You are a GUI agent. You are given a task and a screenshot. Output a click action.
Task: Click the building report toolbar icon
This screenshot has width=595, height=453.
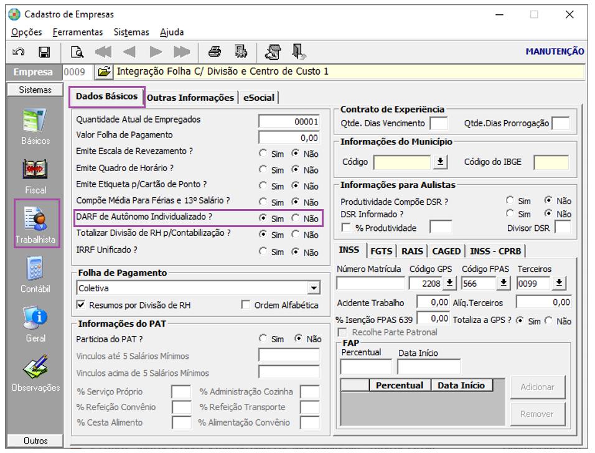241,52
